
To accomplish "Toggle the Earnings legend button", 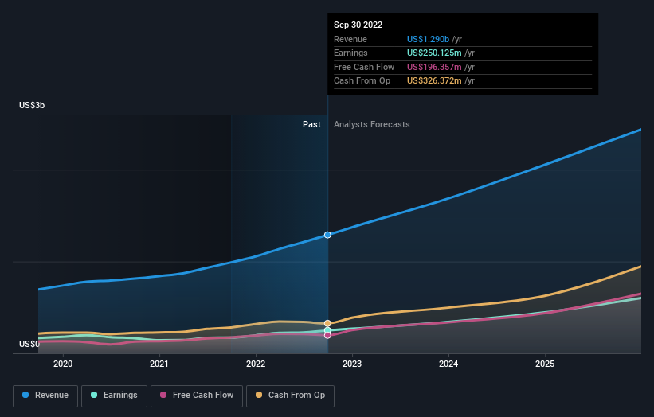I will 114,396.
